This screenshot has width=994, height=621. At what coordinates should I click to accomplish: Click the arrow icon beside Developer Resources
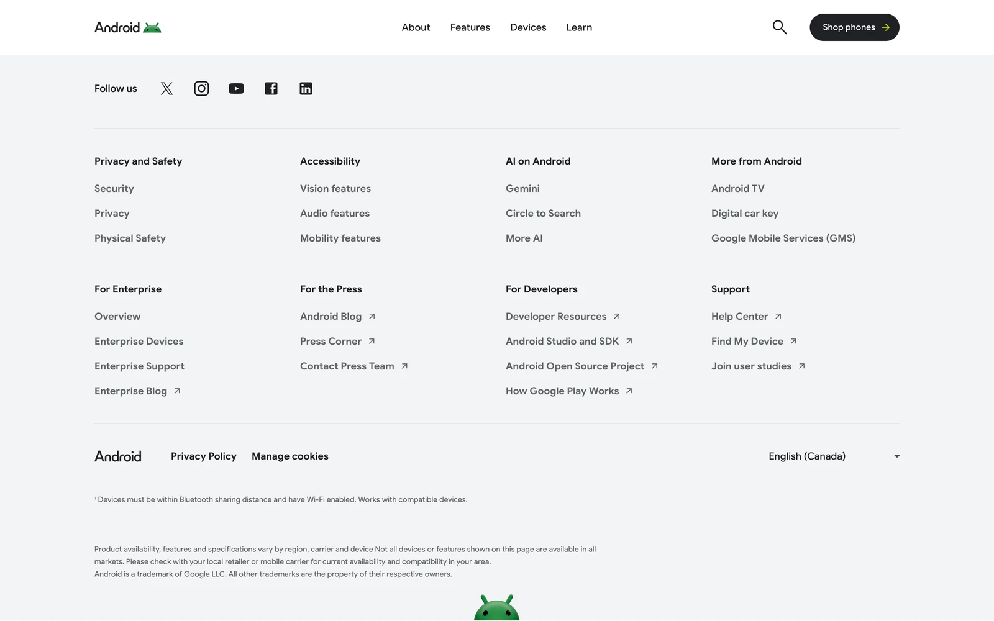point(616,317)
